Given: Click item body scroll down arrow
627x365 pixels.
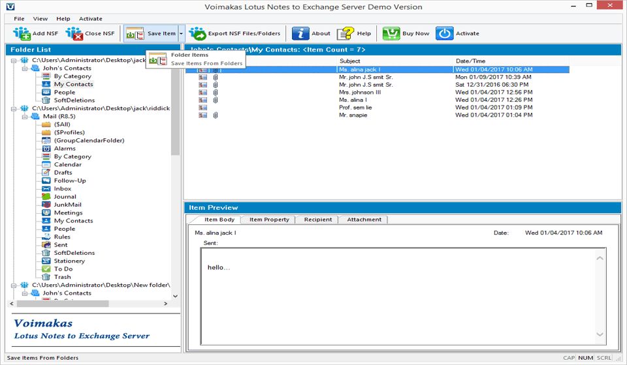Looking at the screenshot, I should [600, 334].
